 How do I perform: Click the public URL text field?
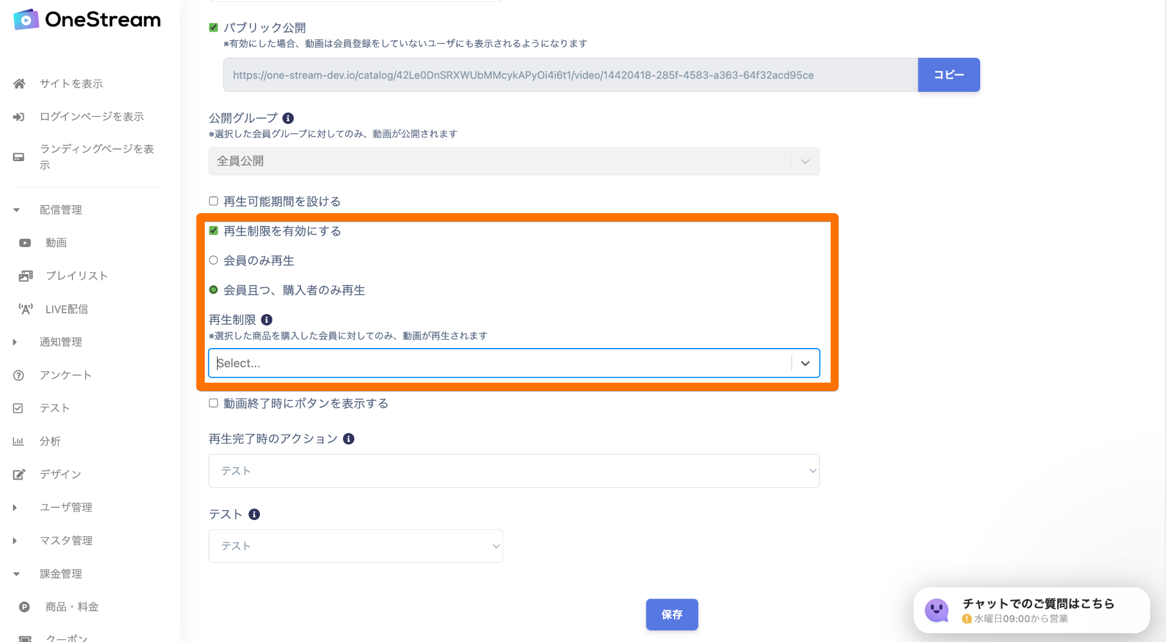570,75
